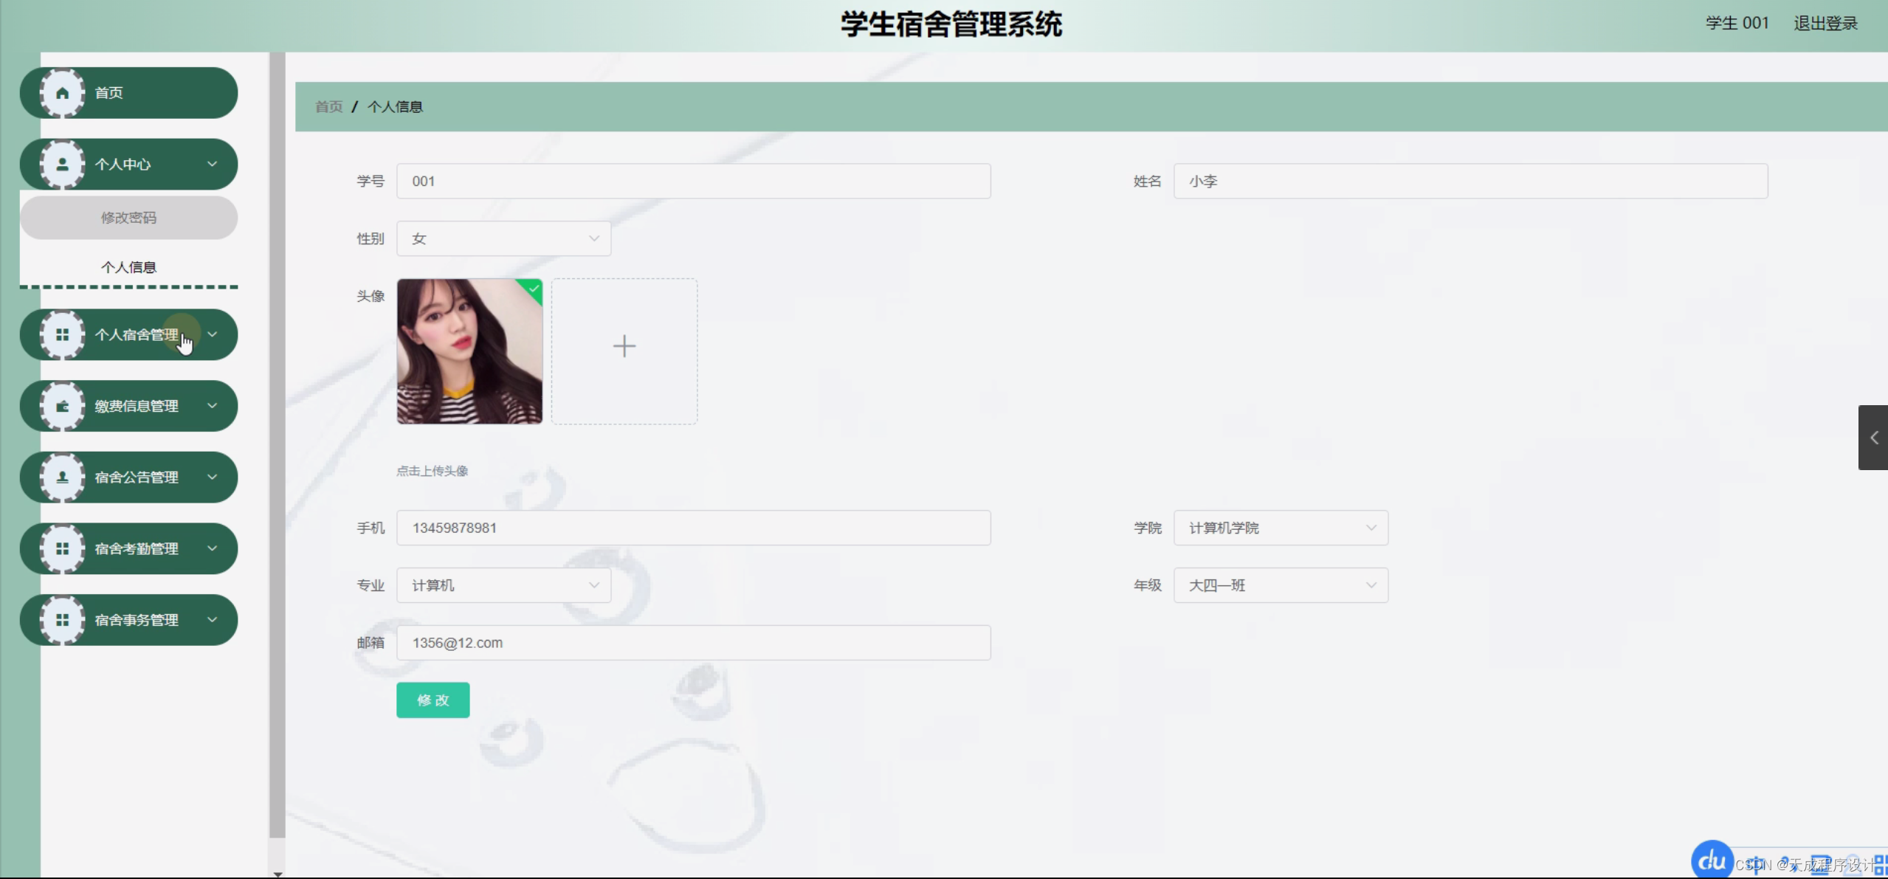Click the 宿舍事务管理 grid icon
Image resolution: width=1888 pixels, height=879 pixels.
click(x=62, y=619)
